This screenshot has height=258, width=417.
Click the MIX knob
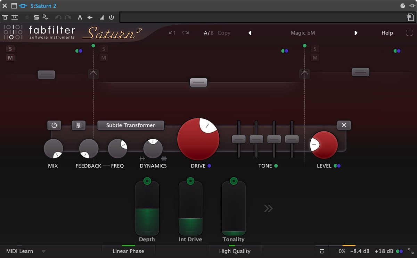(x=53, y=149)
